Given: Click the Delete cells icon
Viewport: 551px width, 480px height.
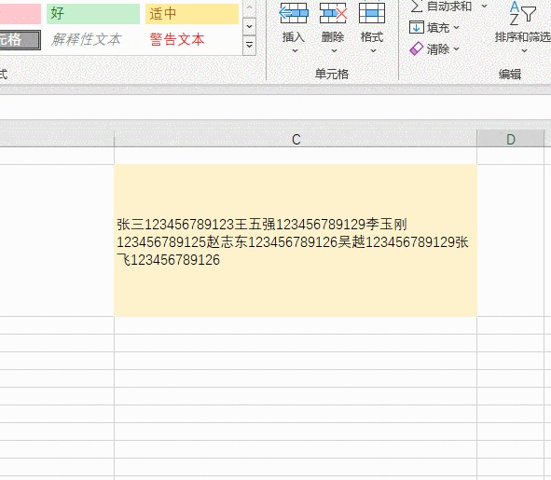Looking at the screenshot, I should point(333,13).
